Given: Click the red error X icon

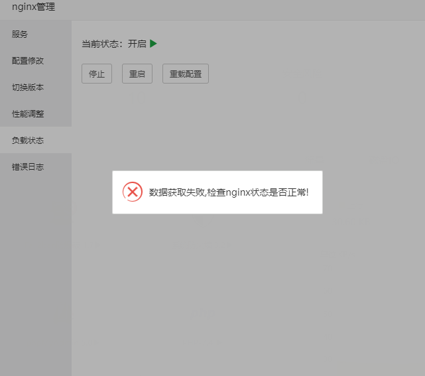Looking at the screenshot, I should pyautogui.click(x=133, y=192).
